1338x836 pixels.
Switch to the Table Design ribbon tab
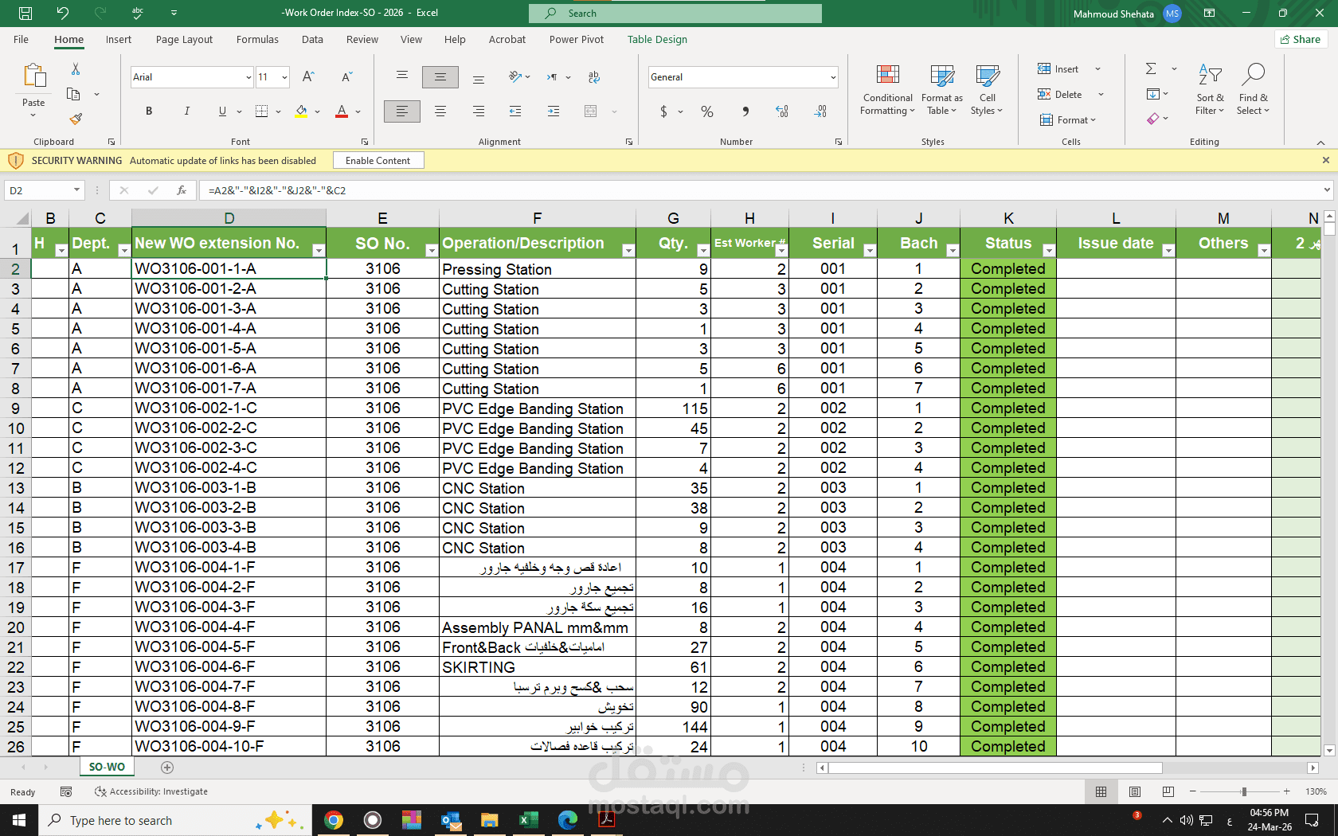click(657, 39)
